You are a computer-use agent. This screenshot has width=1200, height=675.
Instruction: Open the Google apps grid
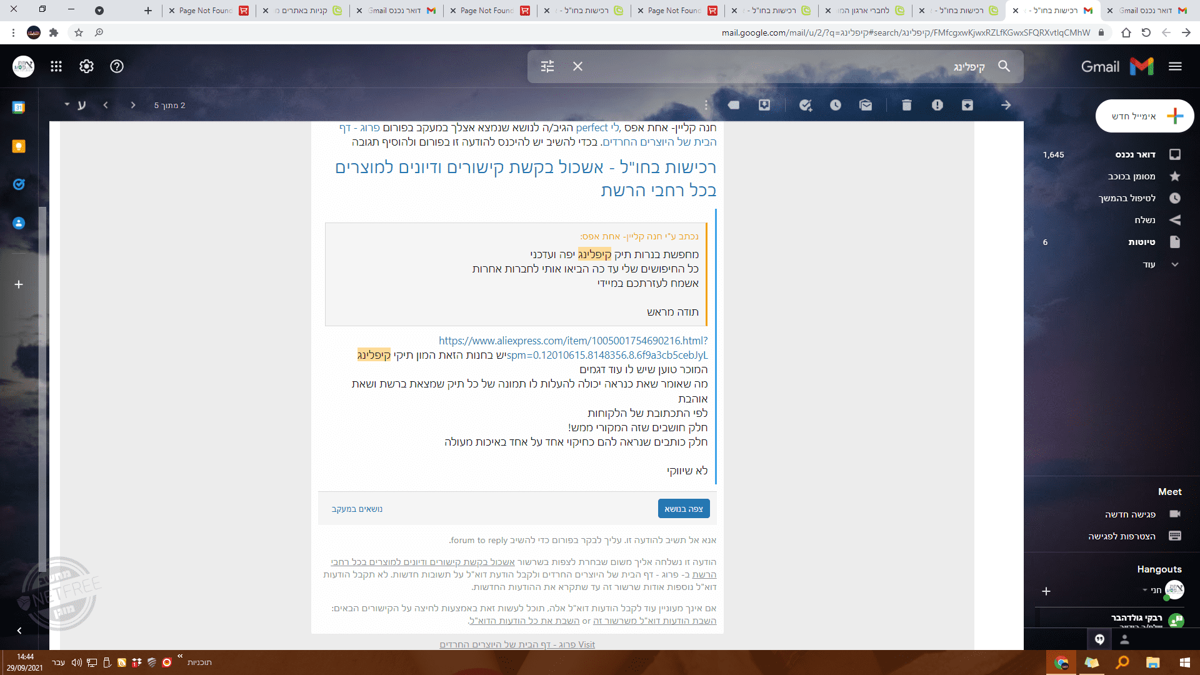56,66
